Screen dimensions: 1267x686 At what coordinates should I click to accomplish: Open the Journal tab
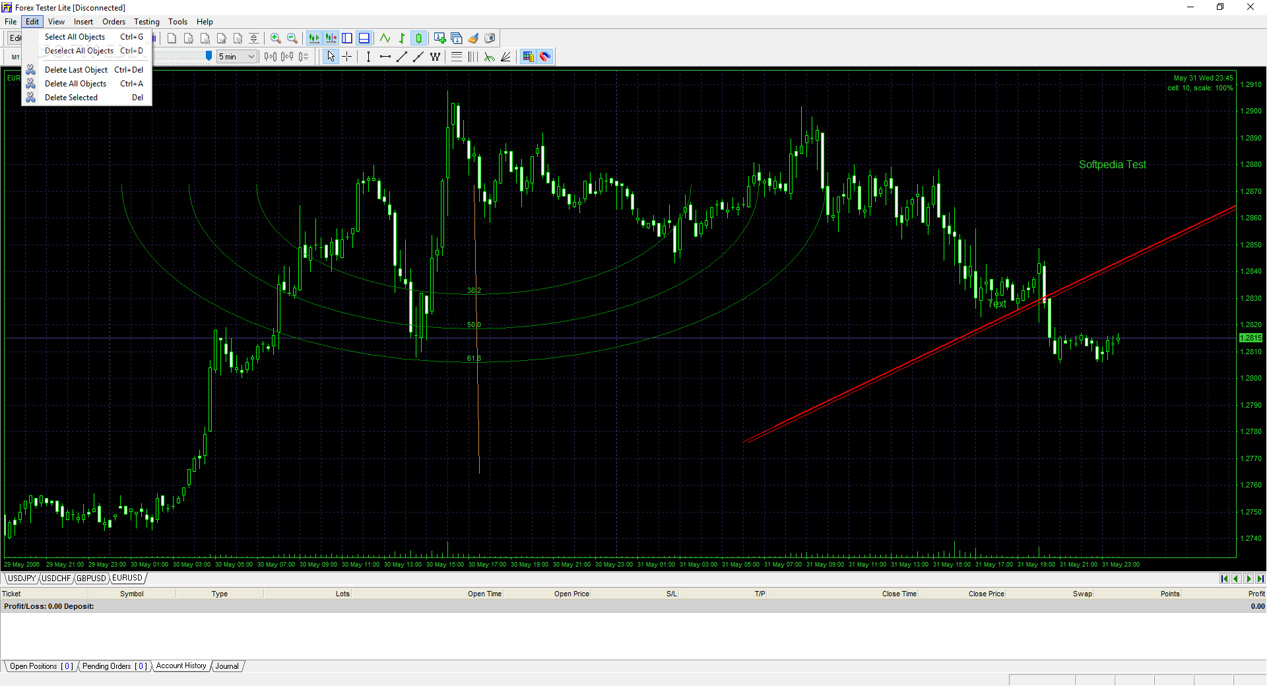point(227,666)
